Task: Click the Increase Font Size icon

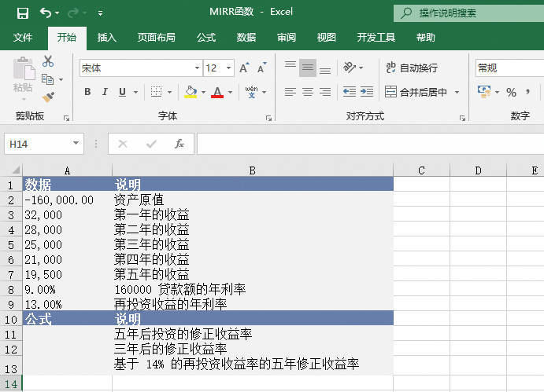Action: coord(244,68)
